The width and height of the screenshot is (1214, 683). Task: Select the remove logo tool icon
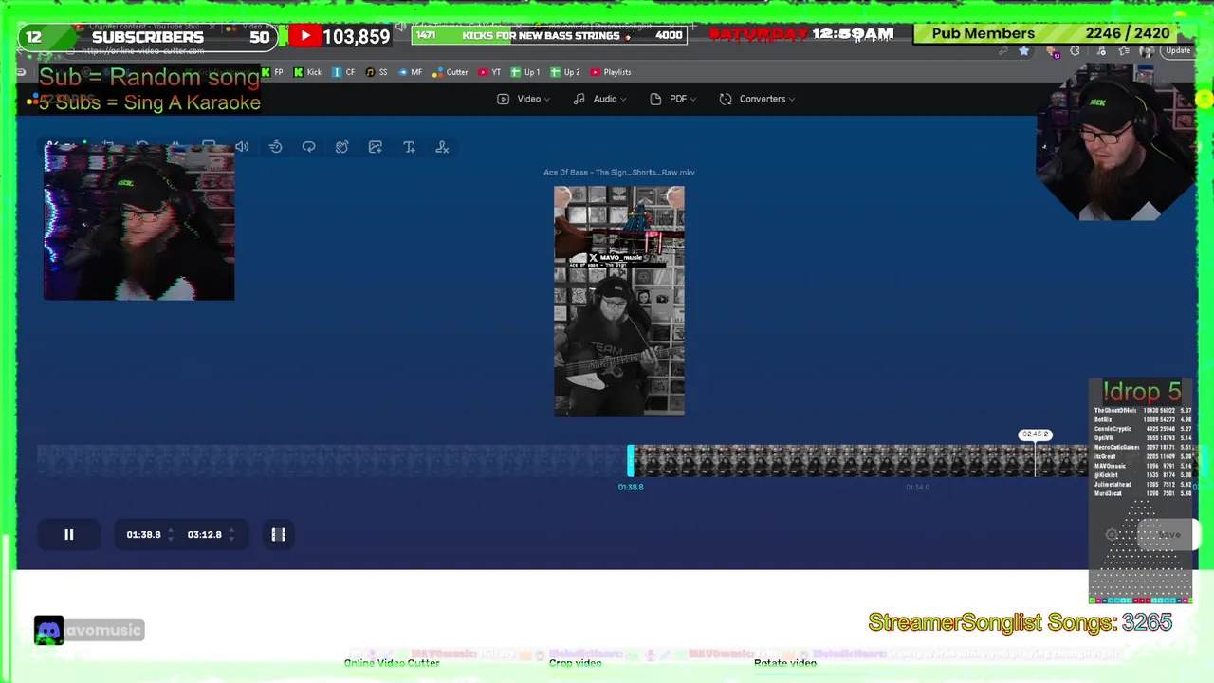coord(442,147)
